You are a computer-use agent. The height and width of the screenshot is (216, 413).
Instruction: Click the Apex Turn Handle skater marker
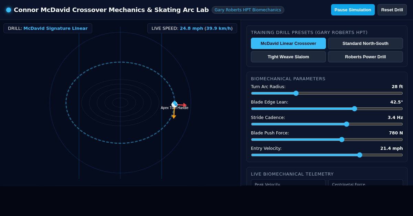pyautogui.click(x=174, y=104)
